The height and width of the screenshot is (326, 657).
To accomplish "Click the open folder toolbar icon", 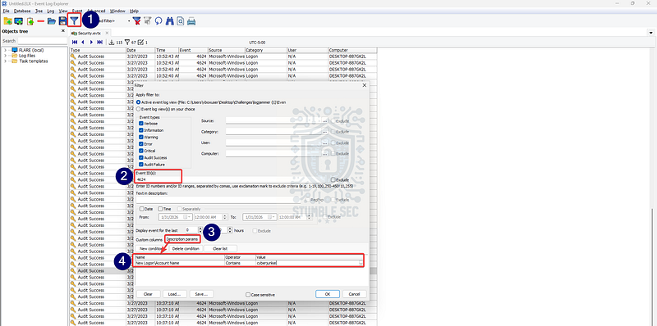I will [x=52, y=21].
